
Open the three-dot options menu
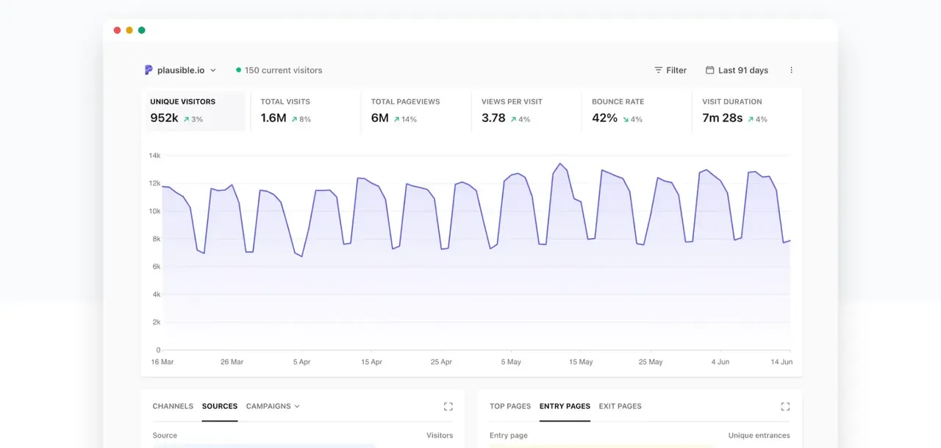pyautogui.click(x=791, y=71)
